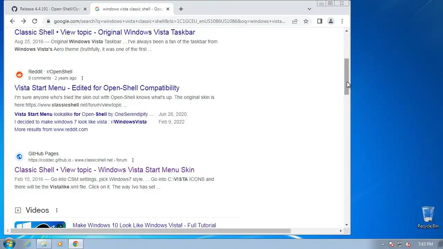The height and width of the screenshot is (249, 443).
Task: Click 'Reddit · r/OpenShell' source text
Action: click(50, 72)
